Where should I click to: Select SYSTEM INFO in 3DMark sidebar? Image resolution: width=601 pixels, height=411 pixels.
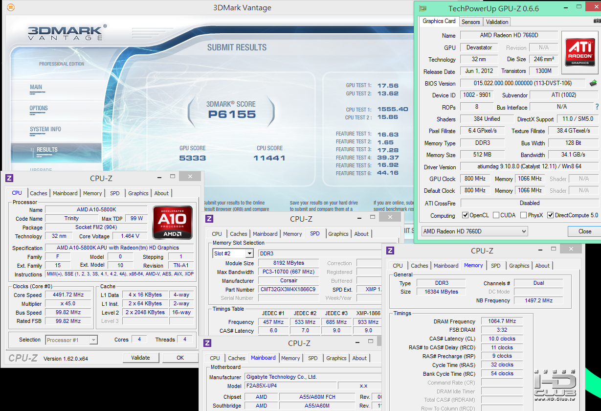click(x=45, y=129)
